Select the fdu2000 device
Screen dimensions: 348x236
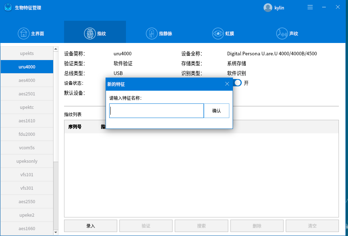pyautogui.click(x=27, y=134)
